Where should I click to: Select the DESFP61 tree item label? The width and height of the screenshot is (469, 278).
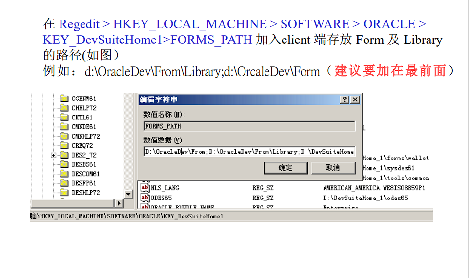click(x=84, y=183)
